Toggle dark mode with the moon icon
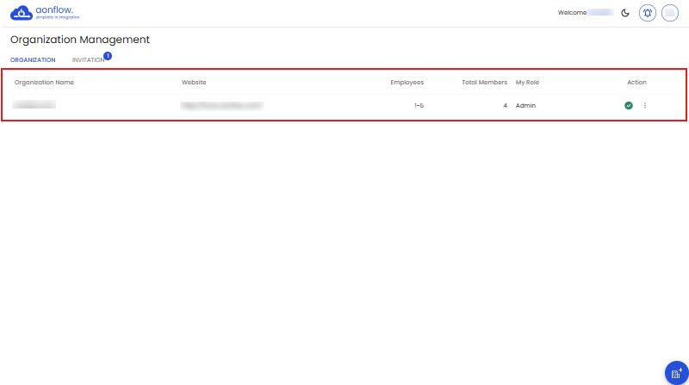 (625, 13)
